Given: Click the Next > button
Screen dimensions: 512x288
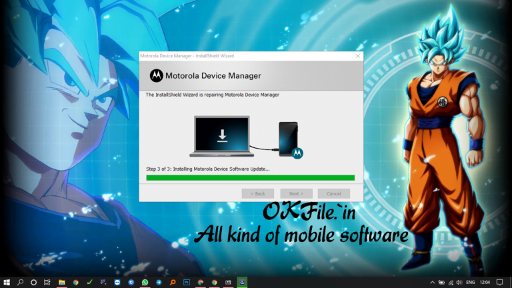Looking at the screenshot, I should tap(296, 193).
